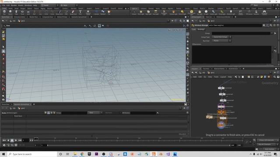This screenshot has height=157, width=280.
Task: Click the VEXpression code field
Action: tap(231, 55)
